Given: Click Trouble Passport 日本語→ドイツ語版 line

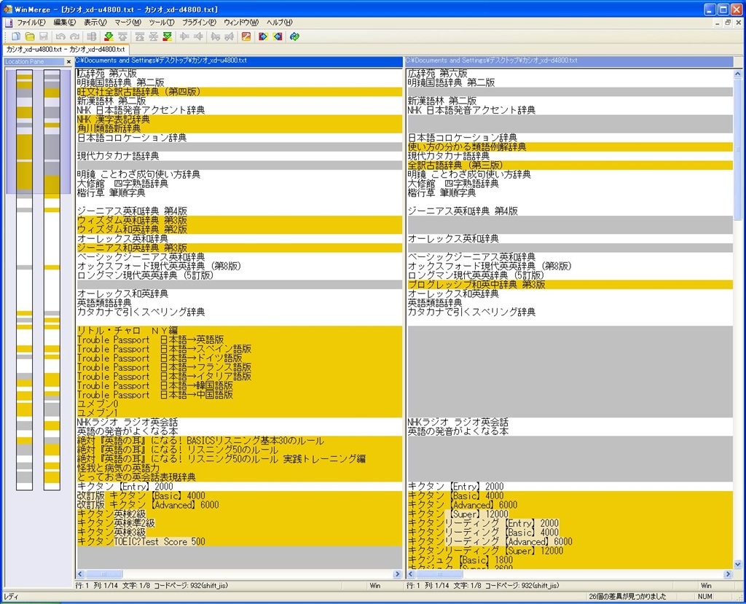Looking at the screenshot, I should click(239, 358).
